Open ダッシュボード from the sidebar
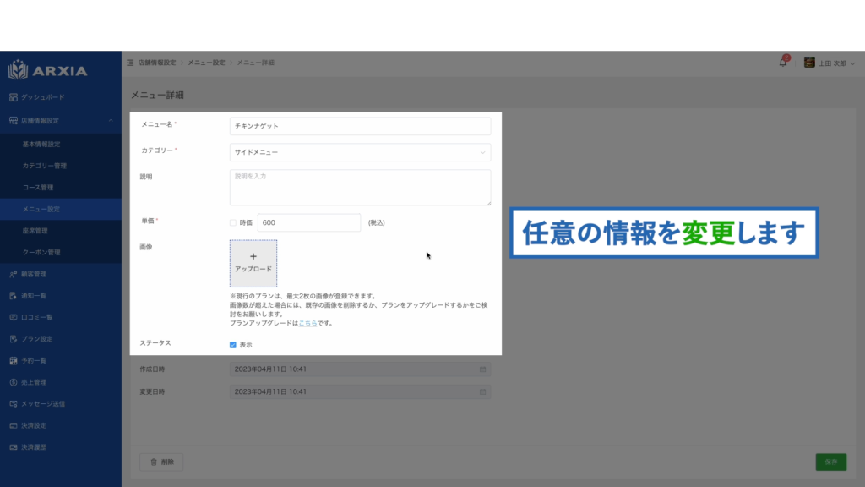The width and height of the screenshot is (865, 487). tap(42, 97)
